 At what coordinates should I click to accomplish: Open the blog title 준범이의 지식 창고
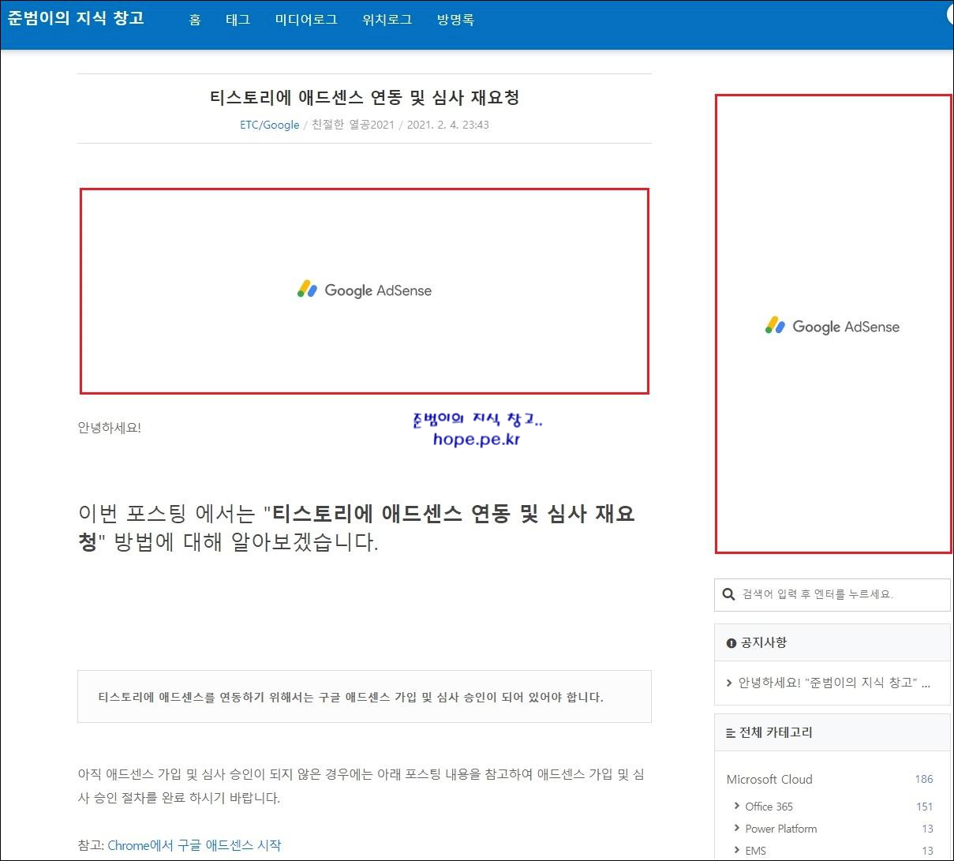pos(76,17)
